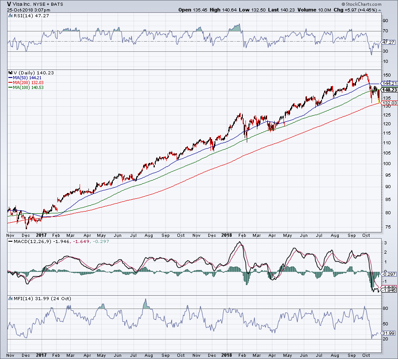Click the 25-Oct-2018 3:07pm timestamp
This screenshot has width=398, height=359.
pyautogui.click(x=28, y=10)
